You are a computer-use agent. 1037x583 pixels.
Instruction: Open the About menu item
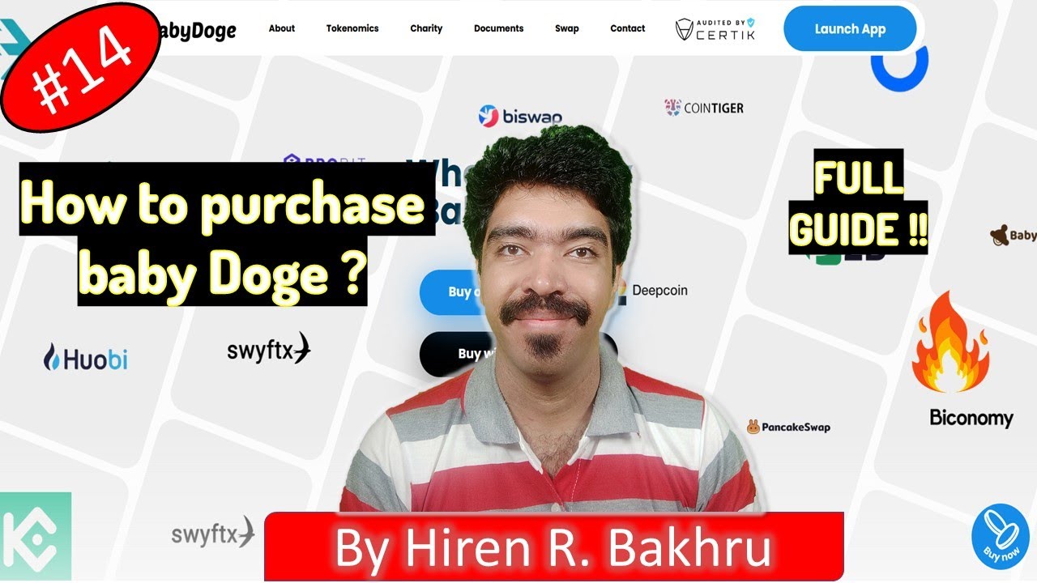point(282,28)
